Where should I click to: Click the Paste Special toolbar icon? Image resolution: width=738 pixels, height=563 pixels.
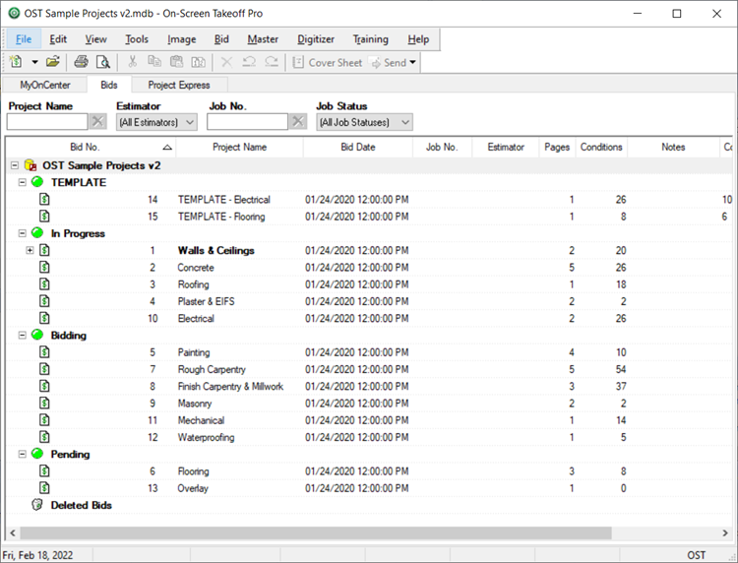(198, 62)
